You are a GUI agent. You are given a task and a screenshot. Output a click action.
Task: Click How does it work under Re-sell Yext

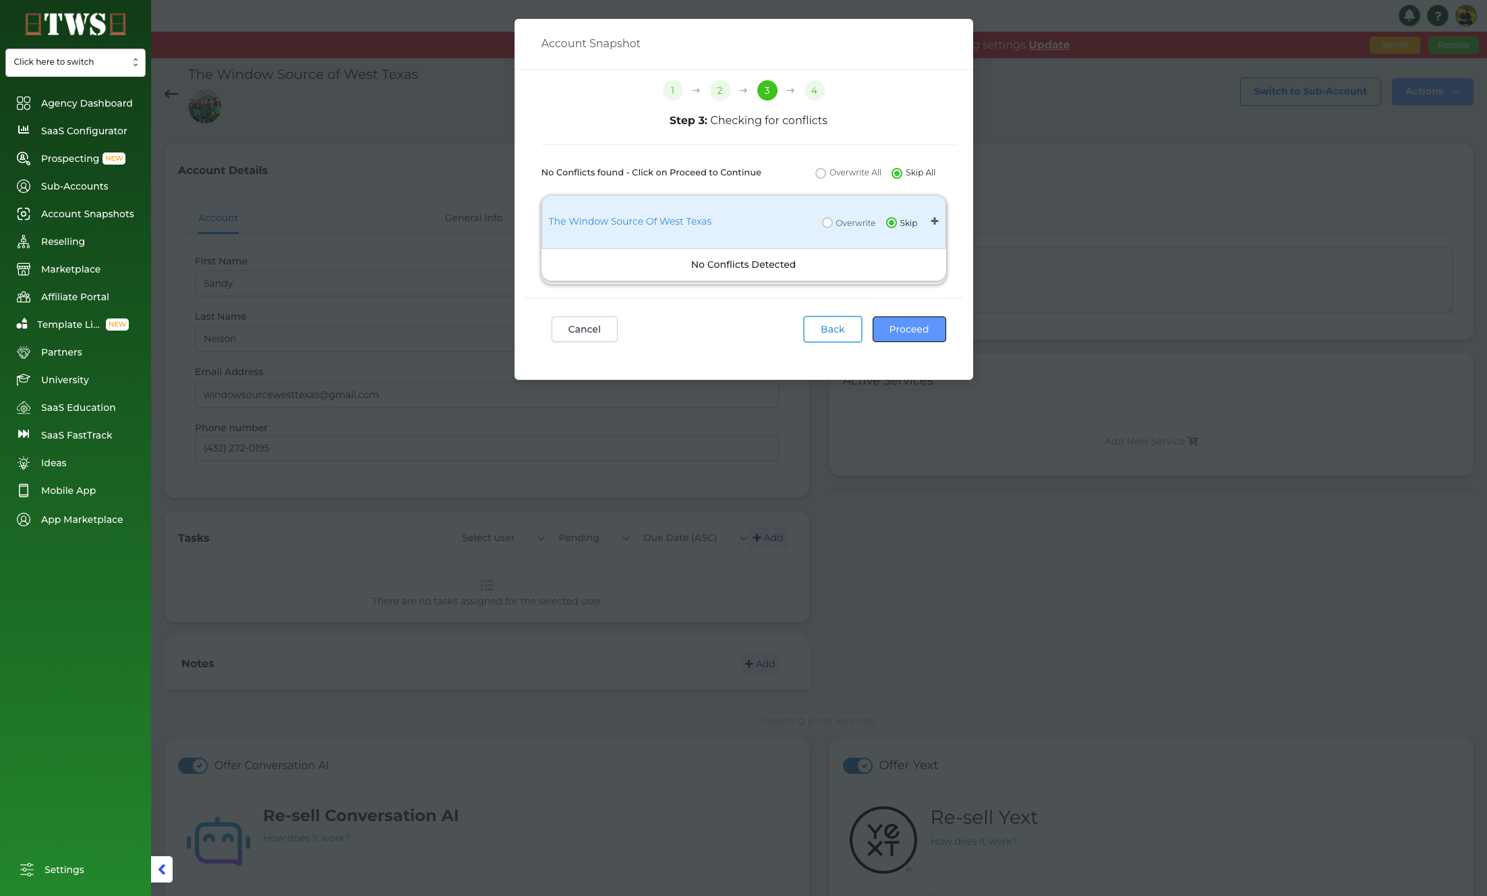(x=974, y=841)
